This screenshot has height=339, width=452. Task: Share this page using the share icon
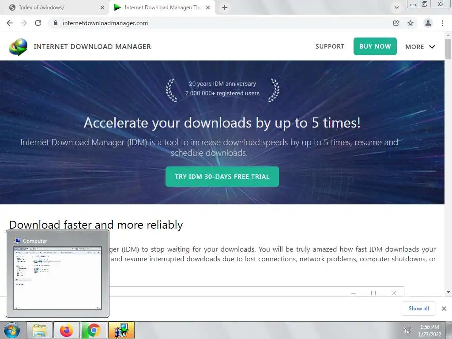pos(396,23)
